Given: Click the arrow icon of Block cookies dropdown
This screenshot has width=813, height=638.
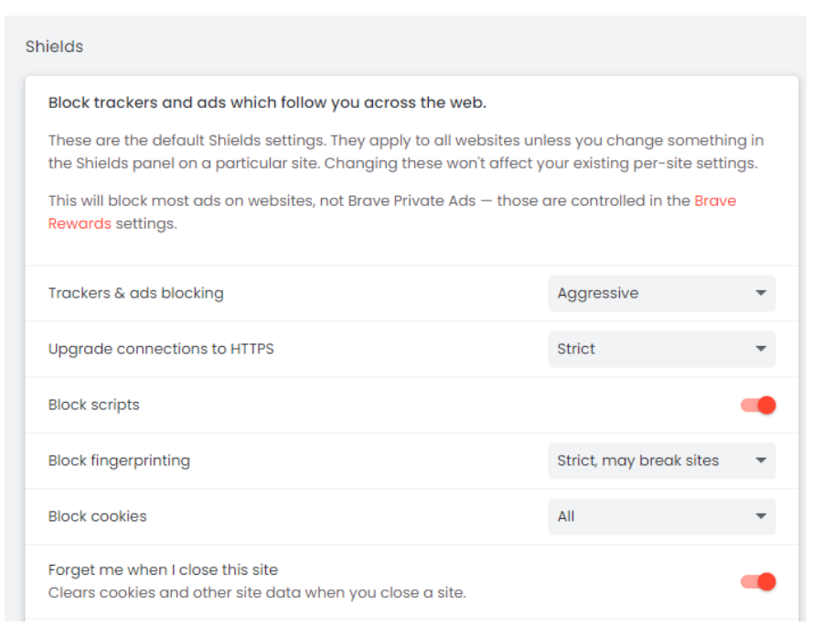Looking at the screenshot, I should click(x=761, y=517).
